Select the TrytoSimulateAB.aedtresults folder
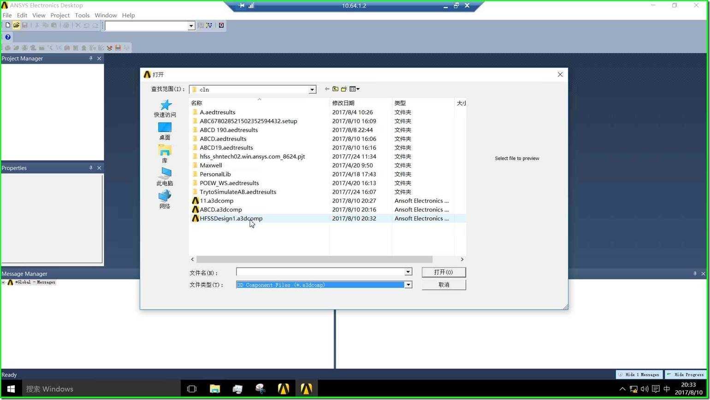The height and width of the screenshot is (400, 710). 238,192
